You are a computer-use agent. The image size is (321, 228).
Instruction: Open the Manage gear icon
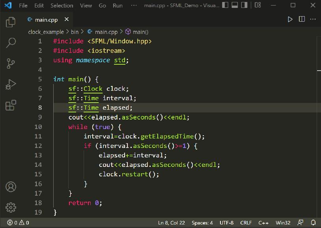[11, 208]
